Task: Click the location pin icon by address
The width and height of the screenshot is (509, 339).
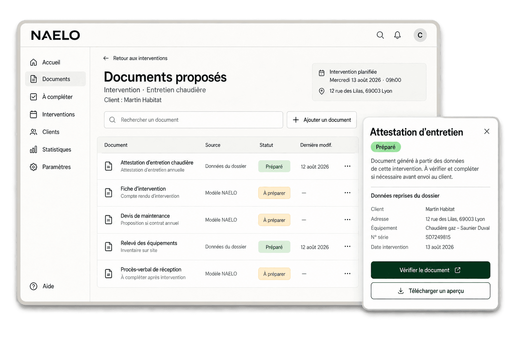Action: (x=321, y=91)
